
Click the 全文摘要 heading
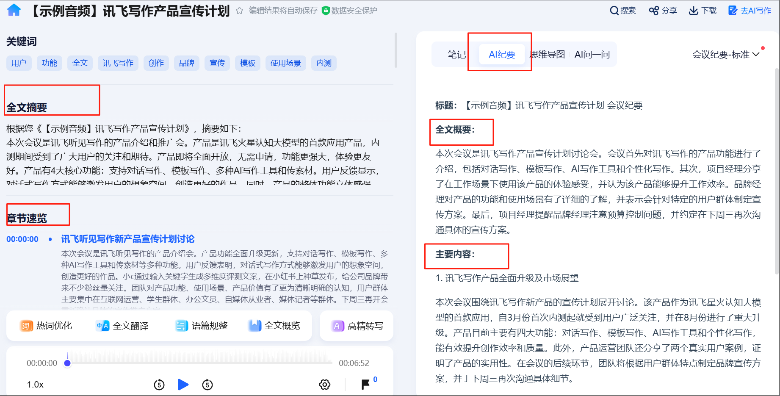(27, 108)
